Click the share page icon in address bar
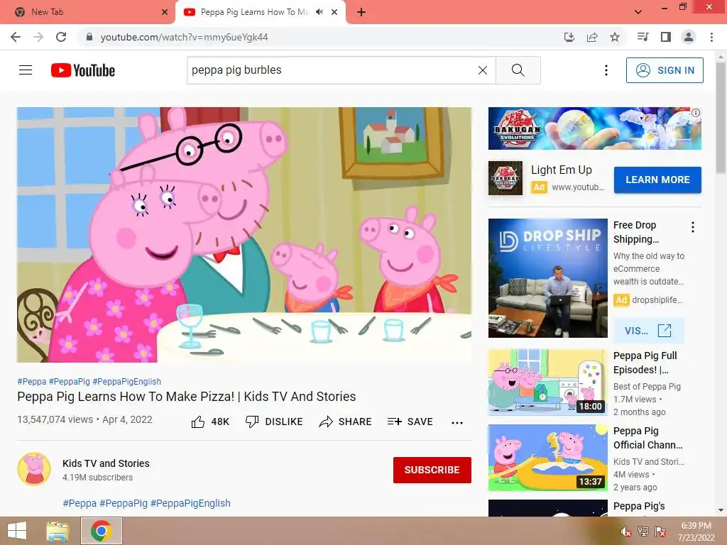Viewport: 727px width, 545px height. point(592,37)
